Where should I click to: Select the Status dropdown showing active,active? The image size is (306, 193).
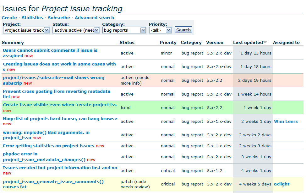[x=74, y=30]
